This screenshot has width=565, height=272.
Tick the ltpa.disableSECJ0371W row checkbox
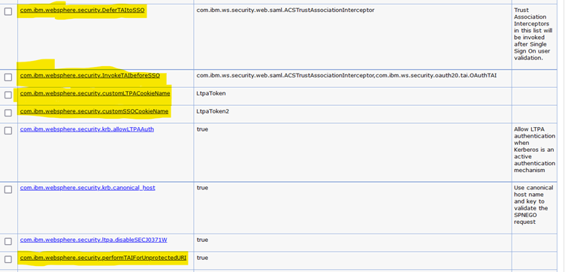[8, 241]
